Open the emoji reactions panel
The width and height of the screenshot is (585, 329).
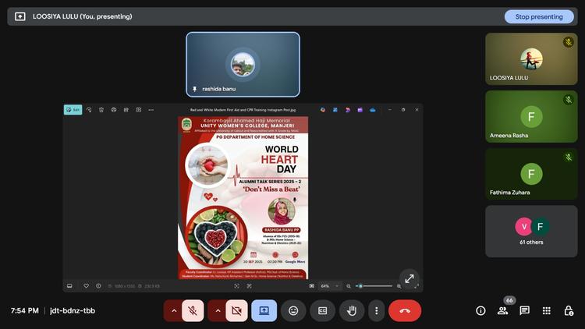tap(293, 310)
